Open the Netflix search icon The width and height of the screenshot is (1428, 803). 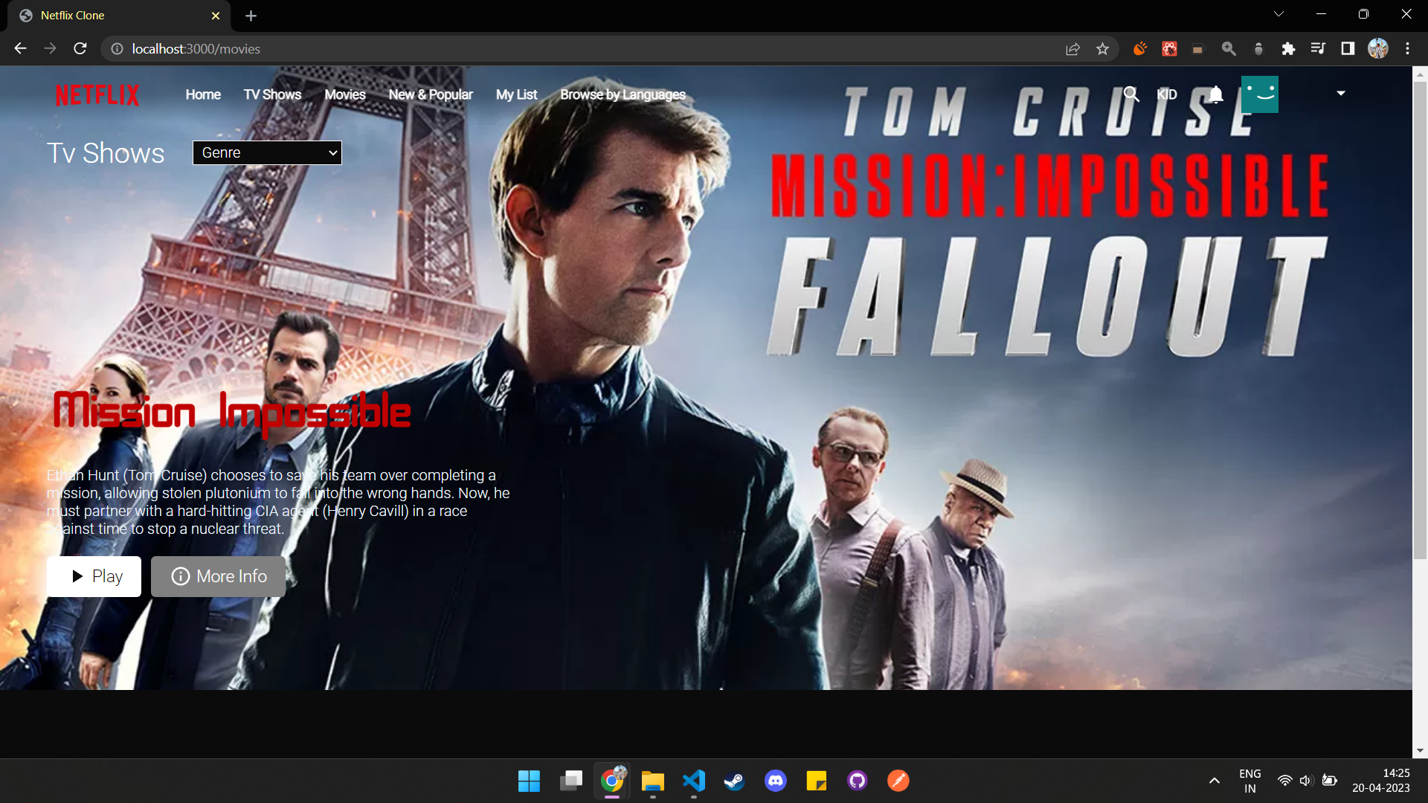(1131, 94)
